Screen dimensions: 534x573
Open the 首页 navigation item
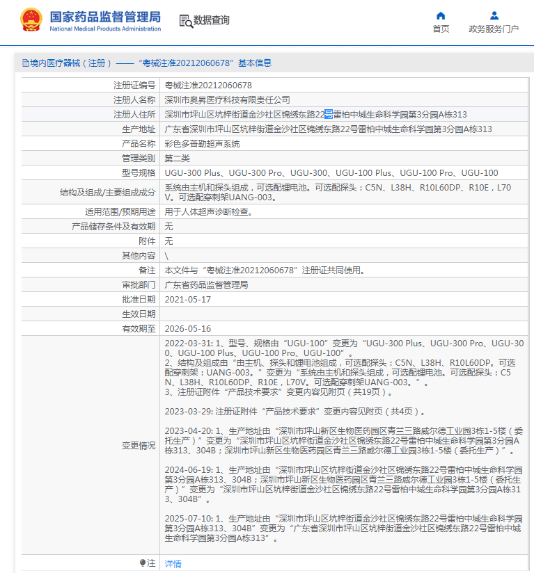coord(441,29)
